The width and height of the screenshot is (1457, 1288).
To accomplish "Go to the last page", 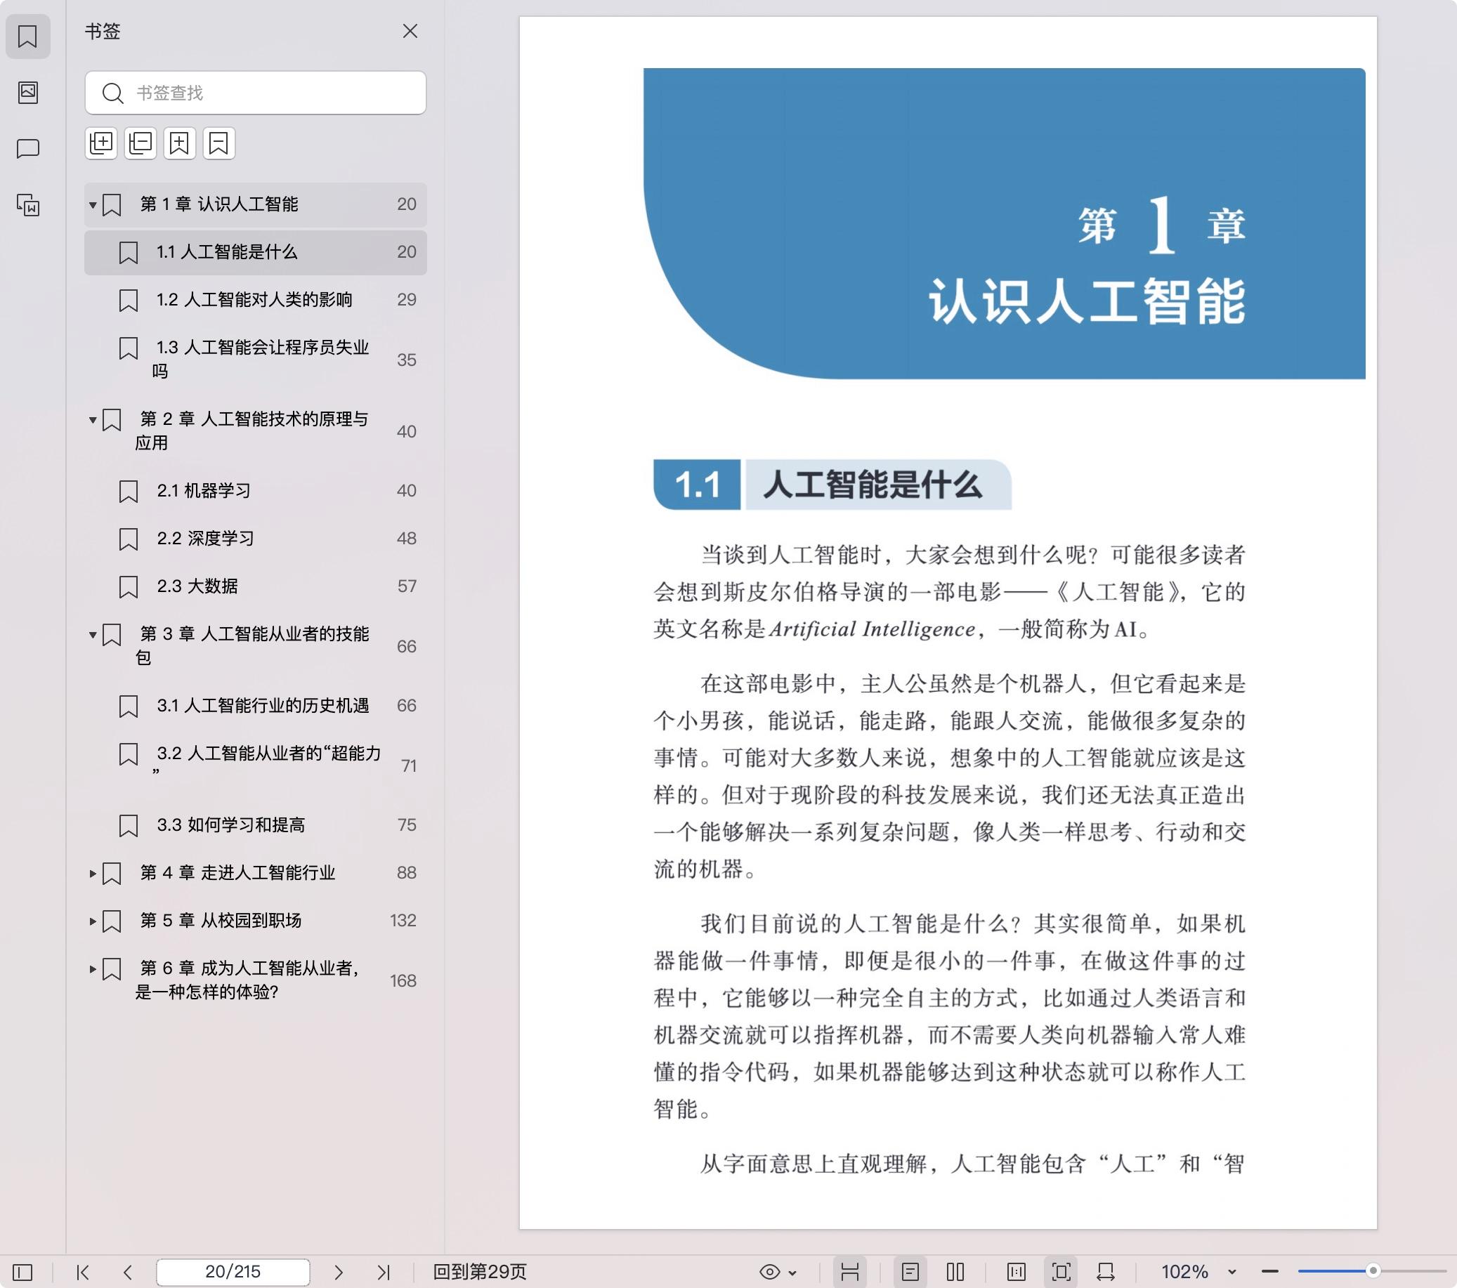I will point(384,1272).
